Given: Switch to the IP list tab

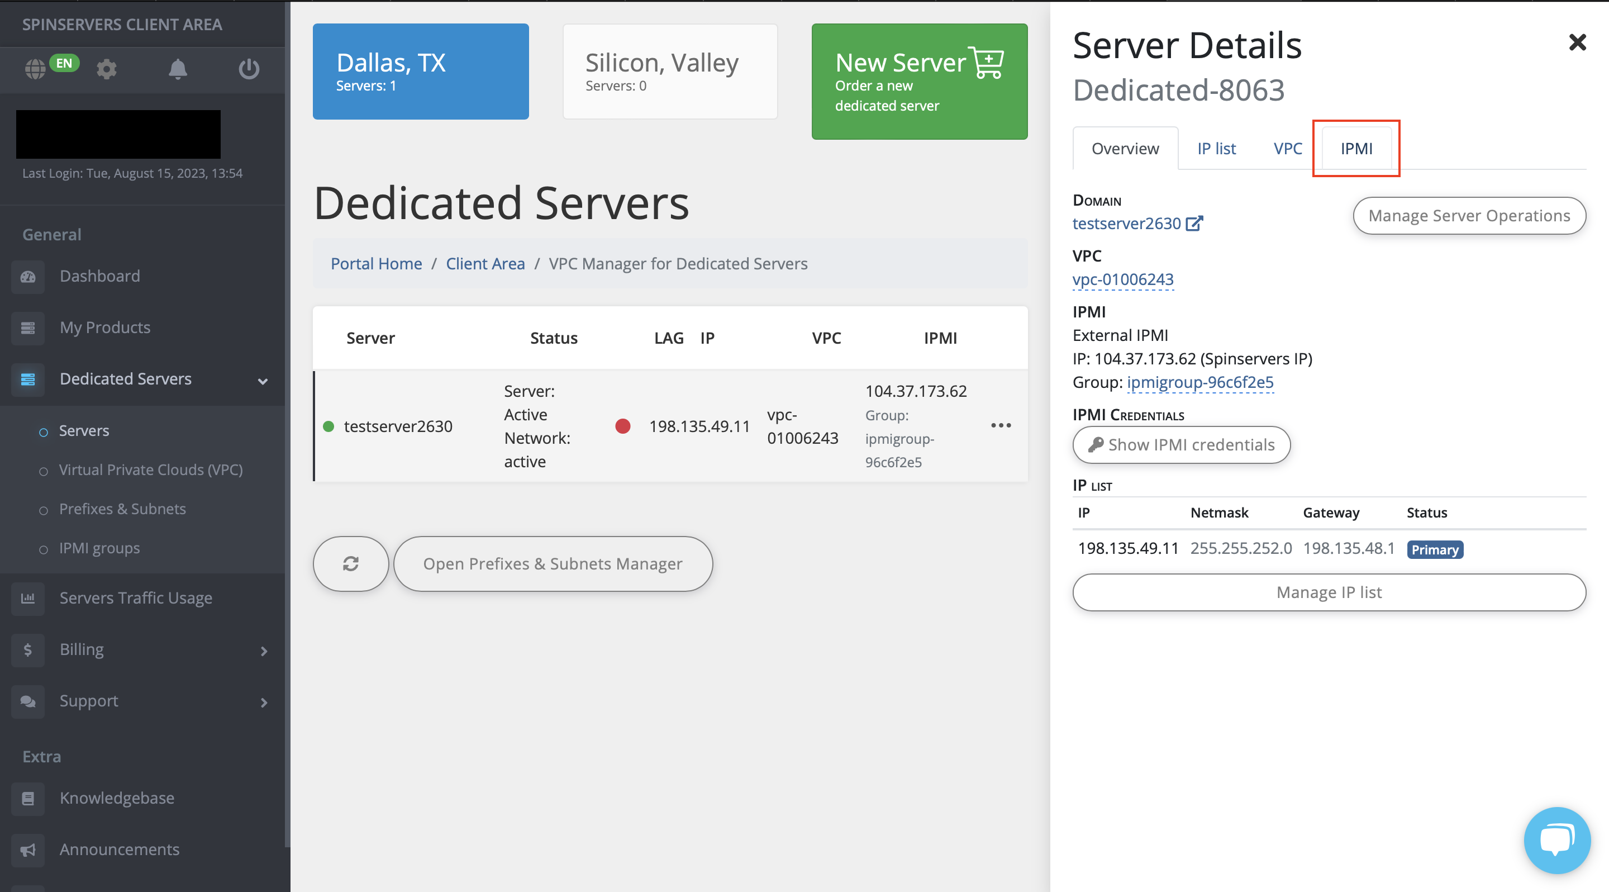Looking at the screenshot, I should (x=1216, y=149).
